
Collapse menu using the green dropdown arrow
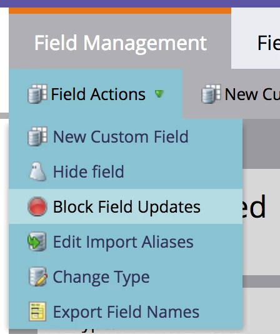pyautogui.click(x=159, y=94)
